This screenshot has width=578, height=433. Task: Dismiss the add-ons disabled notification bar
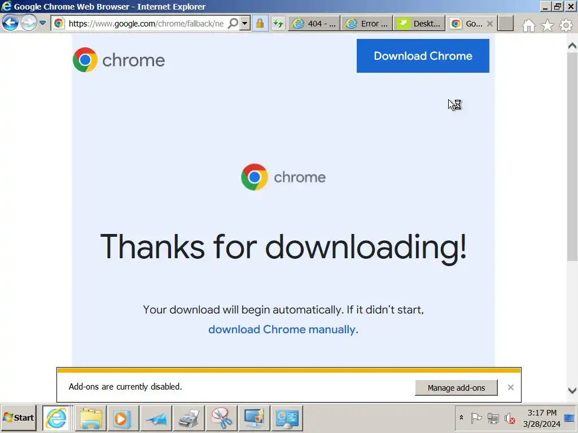(x=510, y=387)
